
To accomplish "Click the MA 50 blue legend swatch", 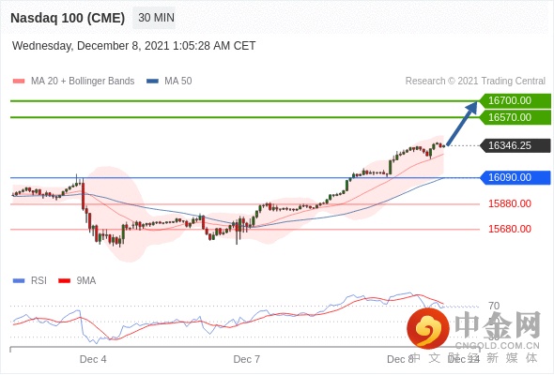I will tap(152, 82).
